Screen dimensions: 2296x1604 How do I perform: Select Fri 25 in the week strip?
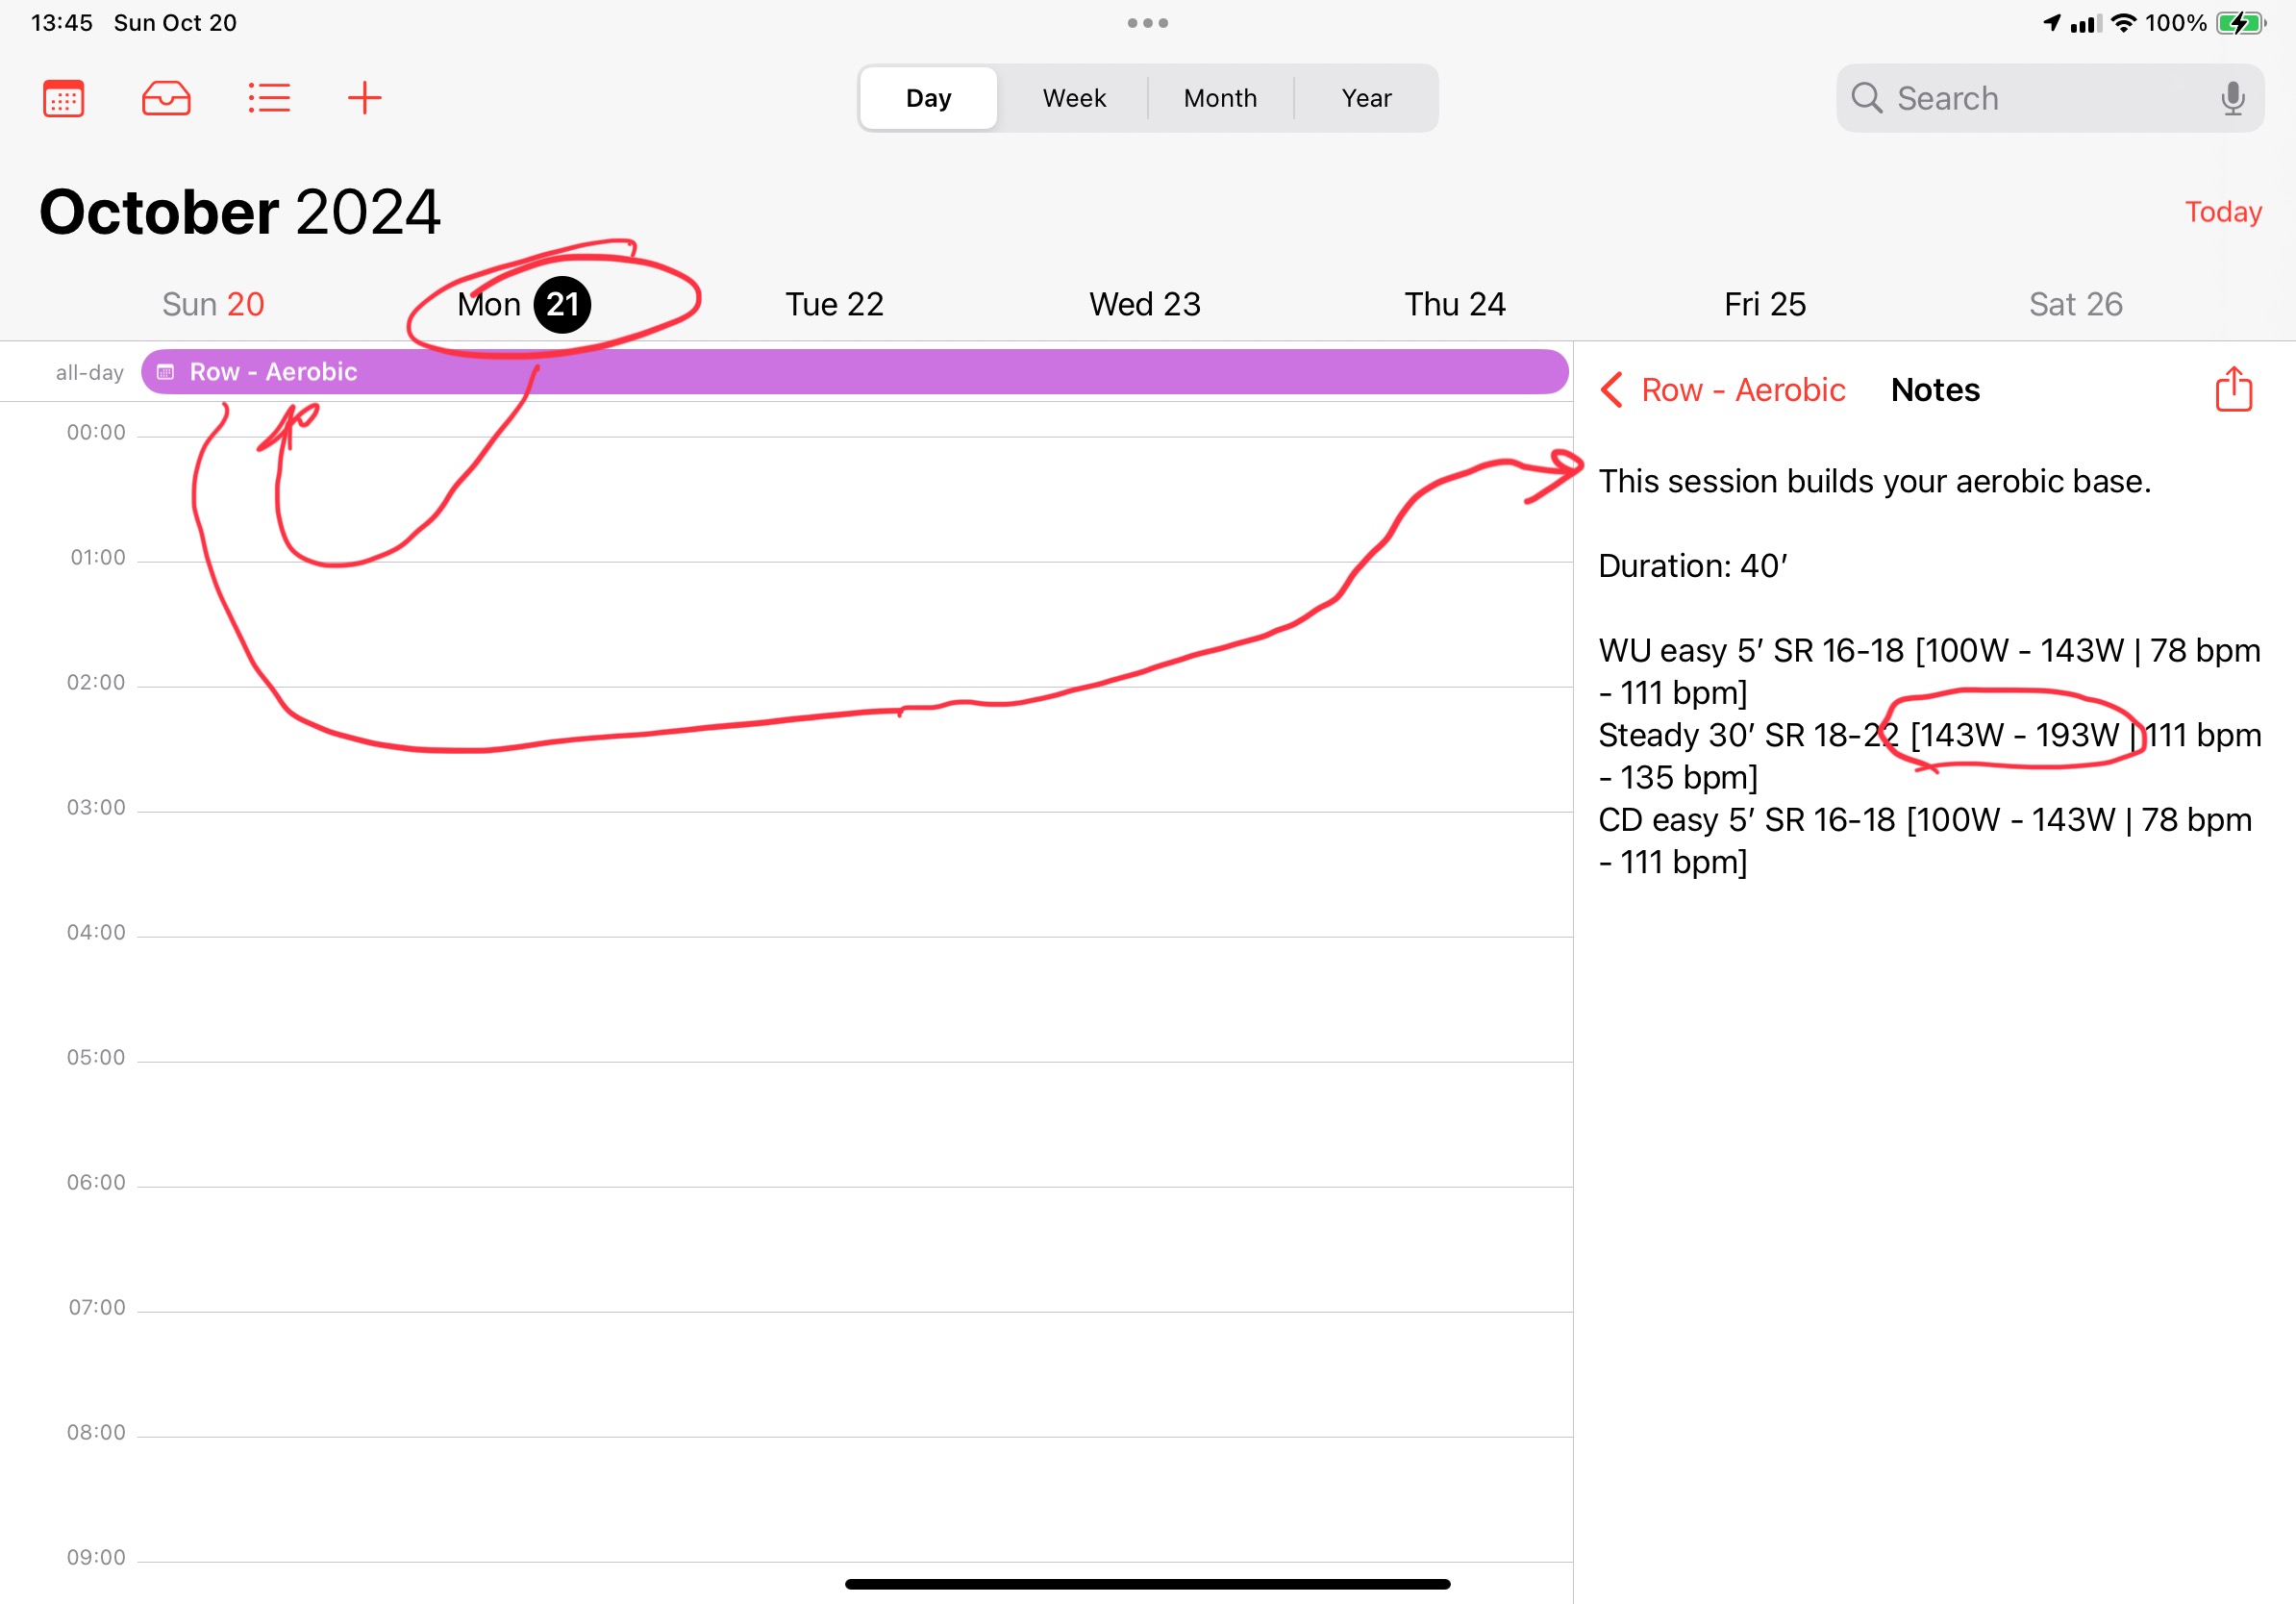coord(1765,304)
